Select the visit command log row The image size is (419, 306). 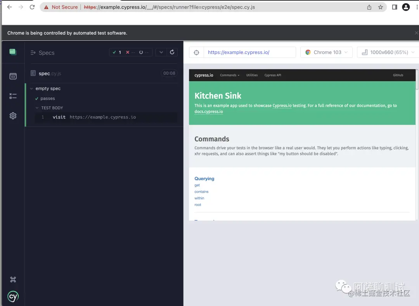[x=106, y=117]
